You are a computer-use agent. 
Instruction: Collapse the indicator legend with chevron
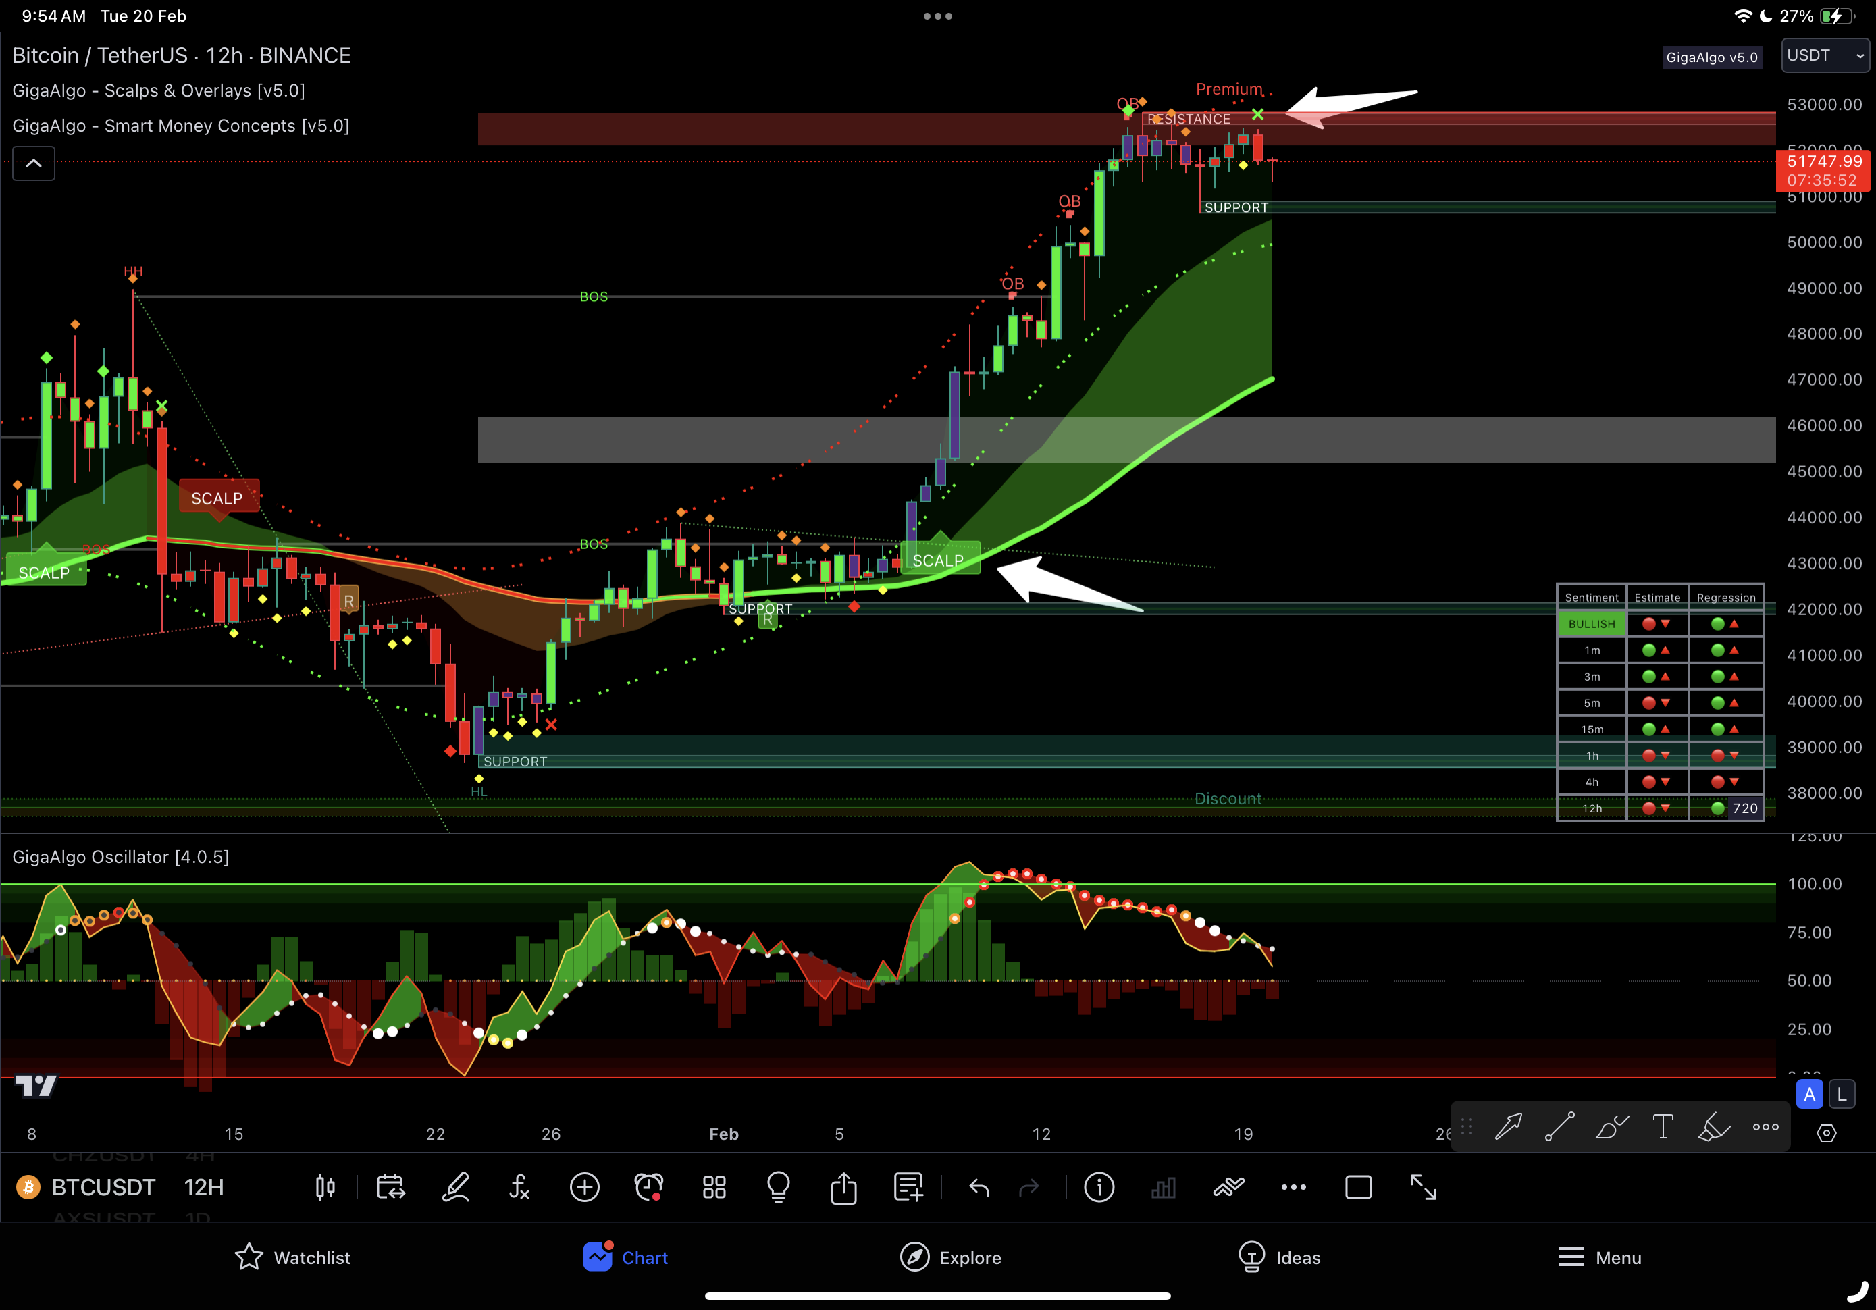click(34, 163)
